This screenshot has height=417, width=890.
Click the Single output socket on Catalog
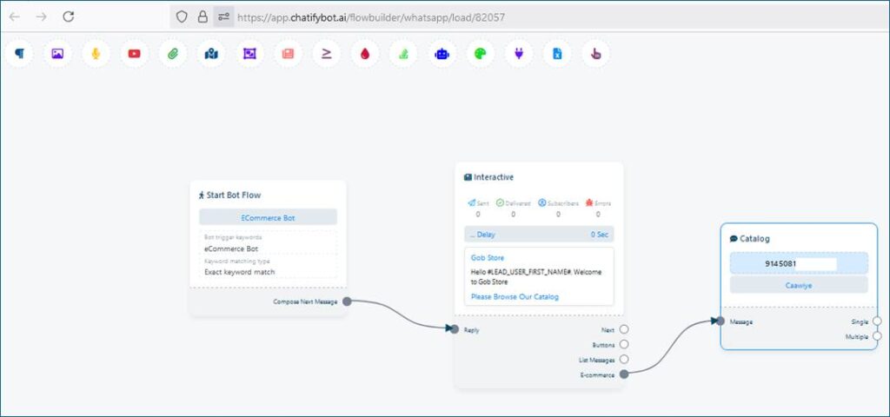click(876, 321)
